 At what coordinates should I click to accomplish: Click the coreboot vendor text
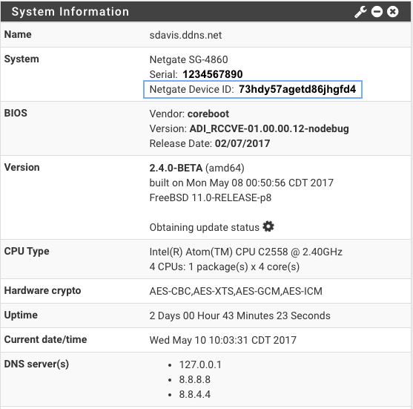pos(208,114)
